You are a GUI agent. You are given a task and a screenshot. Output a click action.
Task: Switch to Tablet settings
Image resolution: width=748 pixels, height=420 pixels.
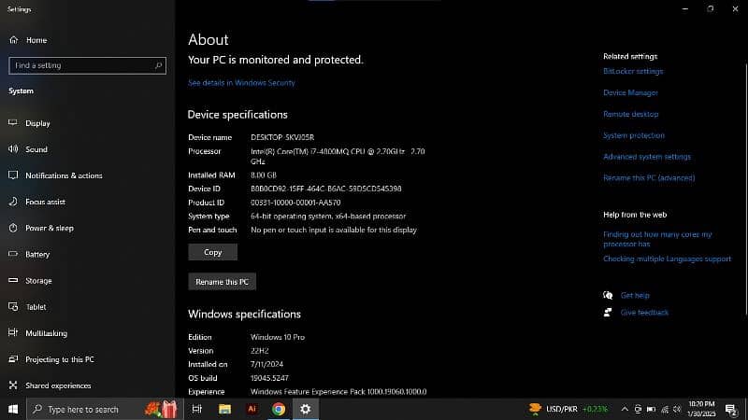click(x=36, y=307)
